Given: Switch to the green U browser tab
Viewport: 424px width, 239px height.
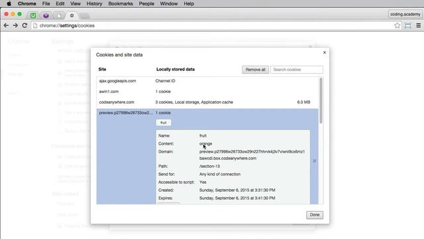Looking at the screenshot, I should click(x=33, y=15).
